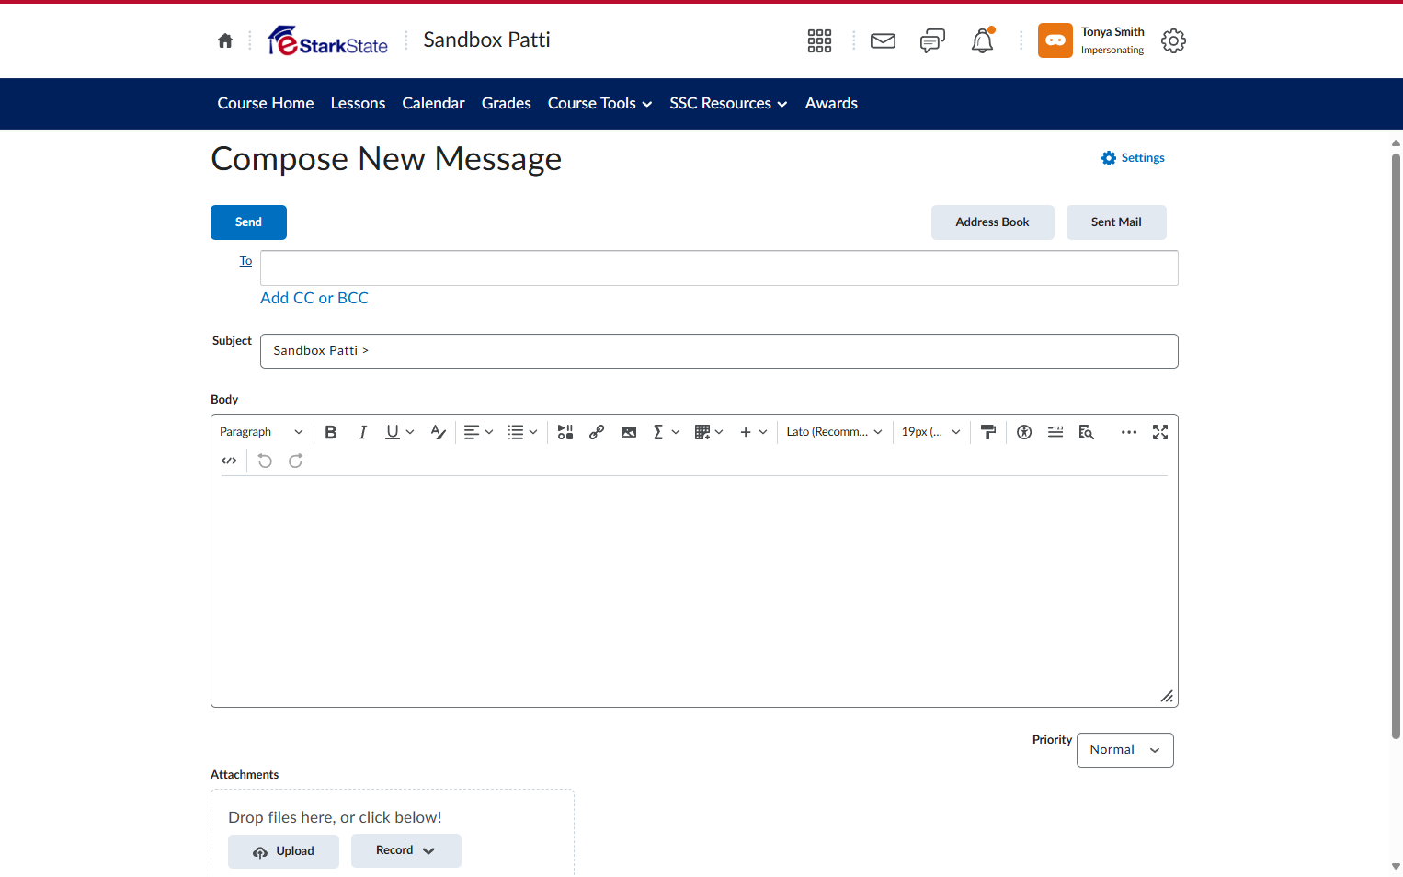Open the subscription alerts chat icon
1403x877 pixels.
(x=932, y=40)
